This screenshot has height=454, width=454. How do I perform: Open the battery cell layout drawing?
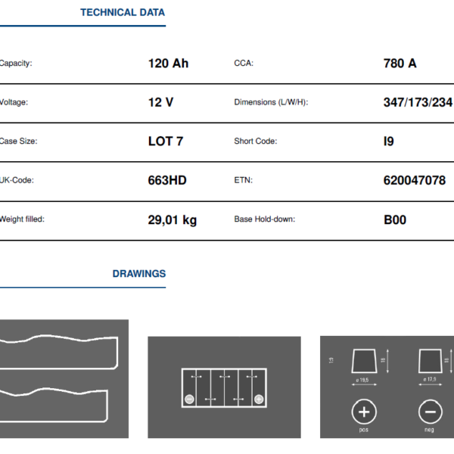[224, 387]
